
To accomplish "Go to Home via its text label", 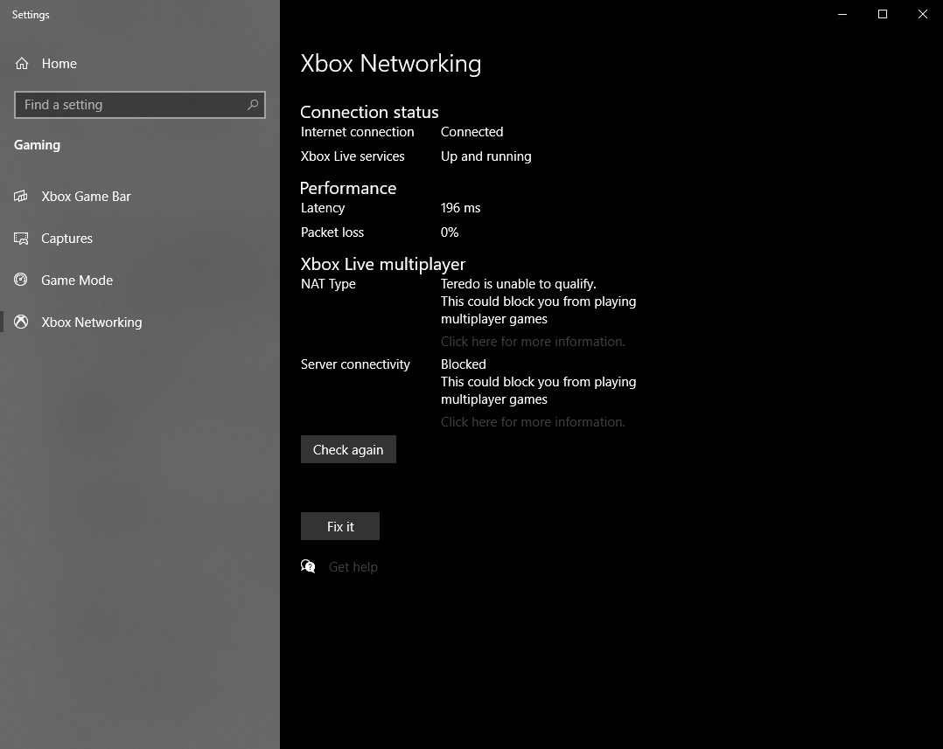I will click(59, 64).
